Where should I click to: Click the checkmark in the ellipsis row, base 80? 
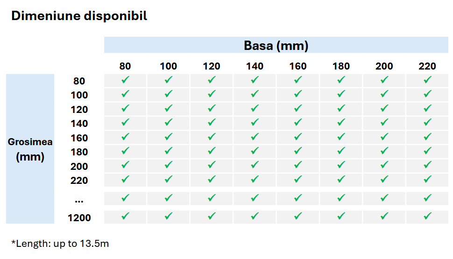pyautogui.click(x=125, y=198)
